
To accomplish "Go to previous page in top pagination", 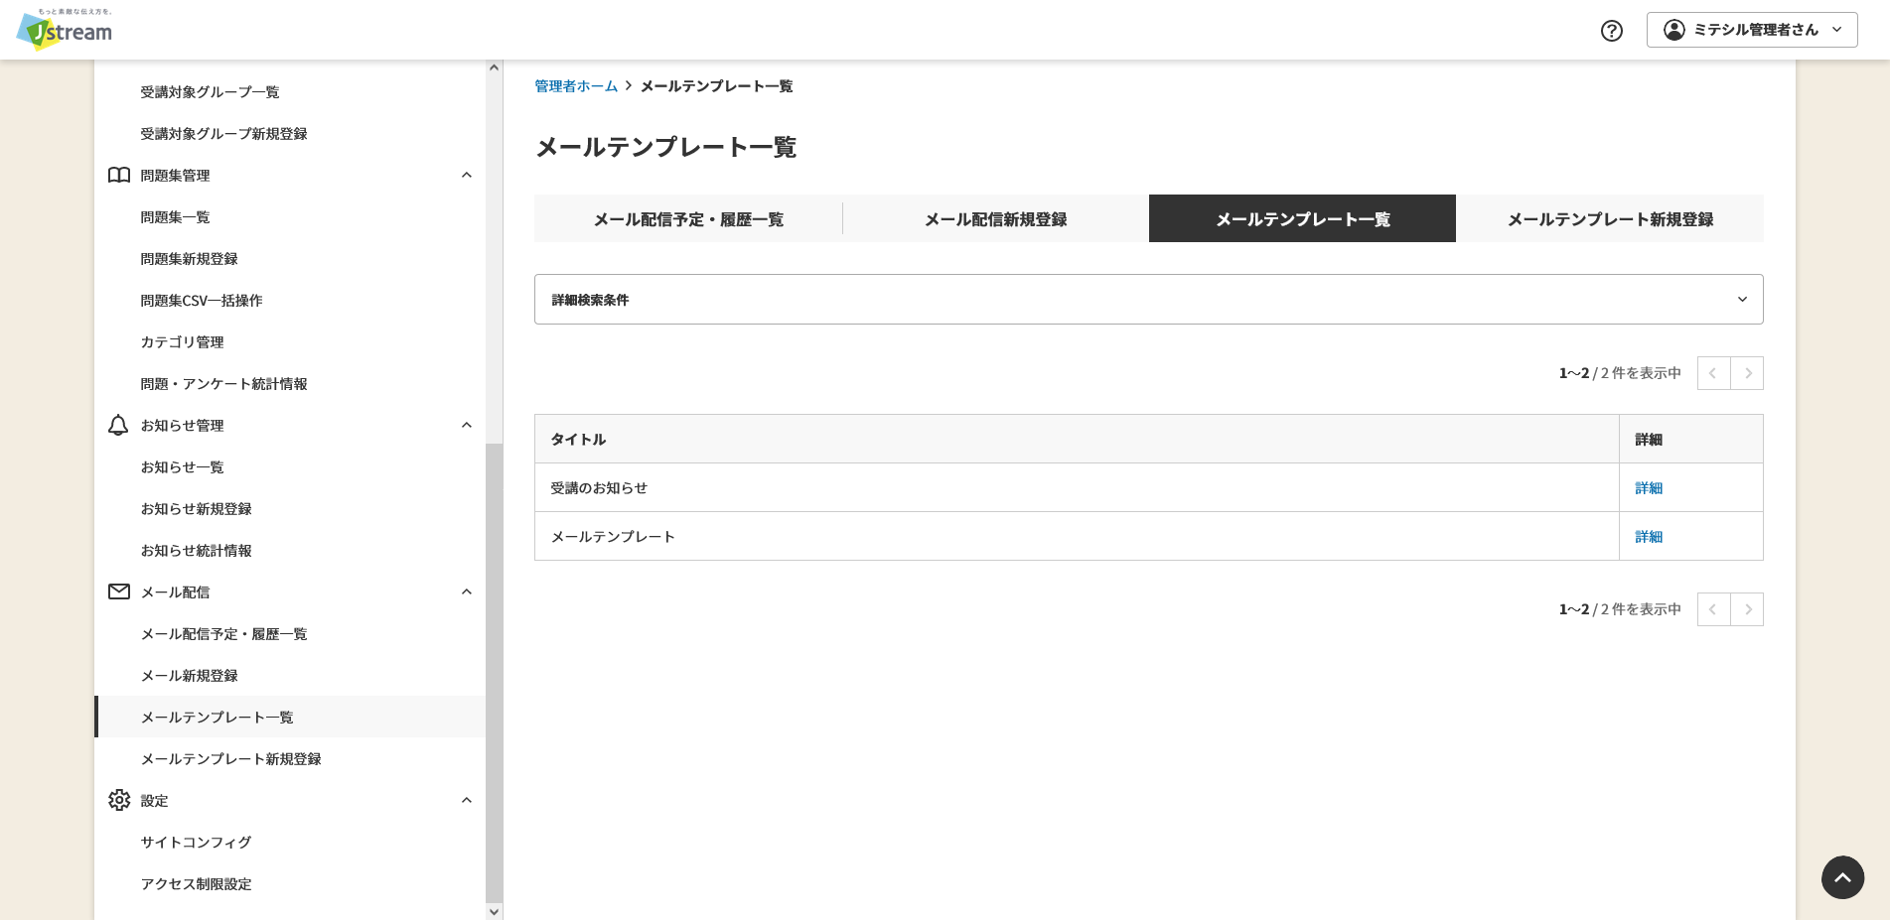I will 1713,373.
